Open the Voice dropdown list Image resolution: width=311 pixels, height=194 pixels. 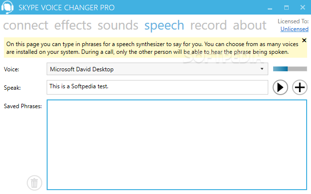pyautogui.click(x=157, y=69)
